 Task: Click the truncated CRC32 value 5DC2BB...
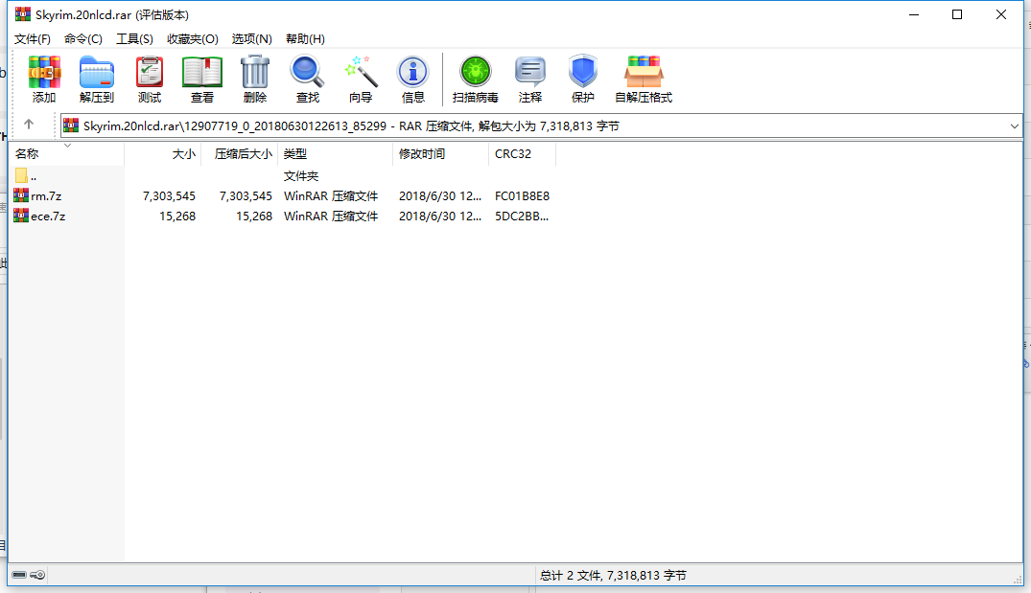[522, 217]
